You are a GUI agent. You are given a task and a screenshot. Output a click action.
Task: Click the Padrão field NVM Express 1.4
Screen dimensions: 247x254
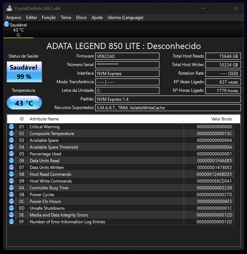point(168,99)
